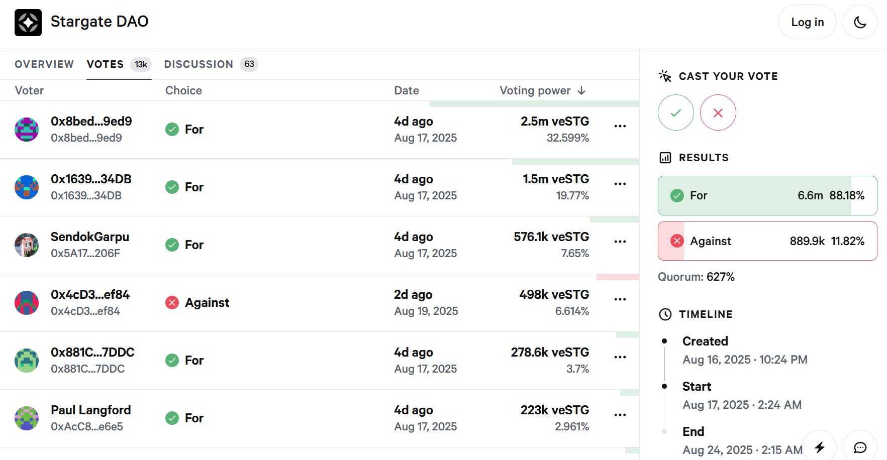Click Paul Langford's avatar
Screen dimensions: 887x460
point(27,418)
